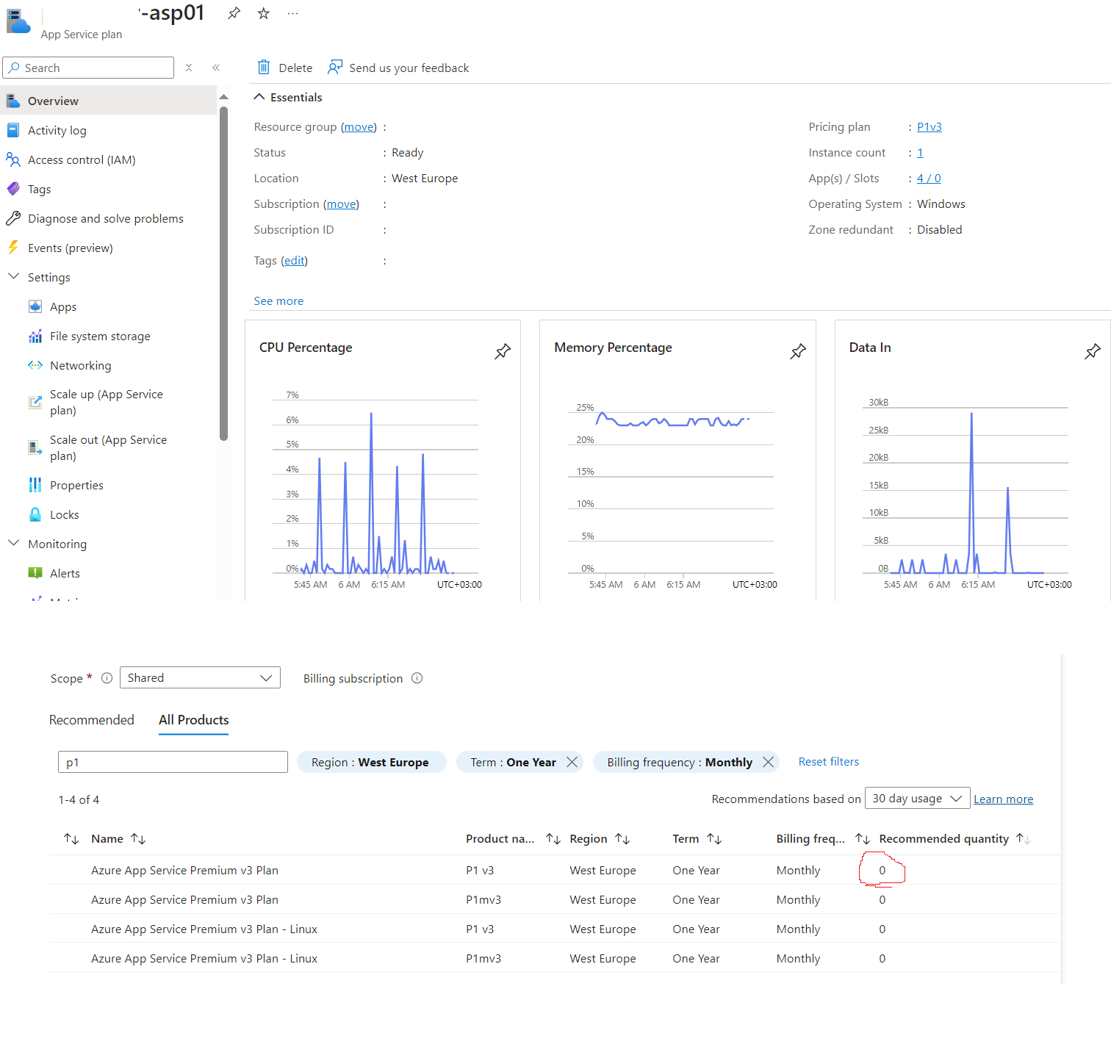Open Activity log from the sidebar
This screenshot has height=1058, width=1111.
(x=57, y=130)
